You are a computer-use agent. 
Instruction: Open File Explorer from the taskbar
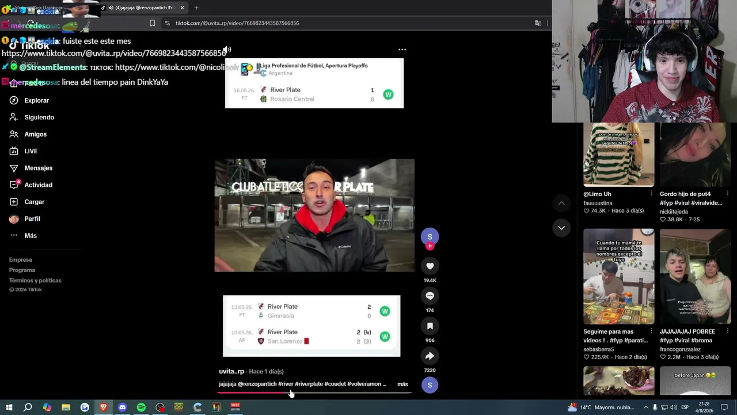coord(66,408)
